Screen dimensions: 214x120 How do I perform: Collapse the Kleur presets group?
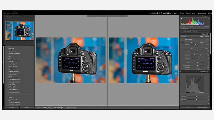7,47
